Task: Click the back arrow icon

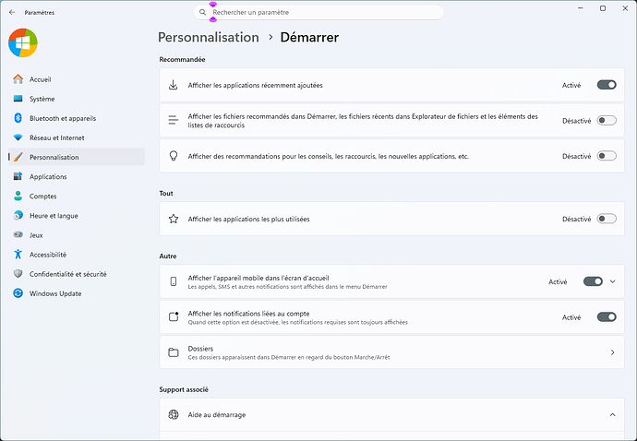Action: (12, 12)
